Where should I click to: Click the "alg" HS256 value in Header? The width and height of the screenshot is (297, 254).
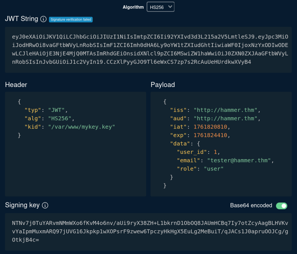(x=64, y=118)
